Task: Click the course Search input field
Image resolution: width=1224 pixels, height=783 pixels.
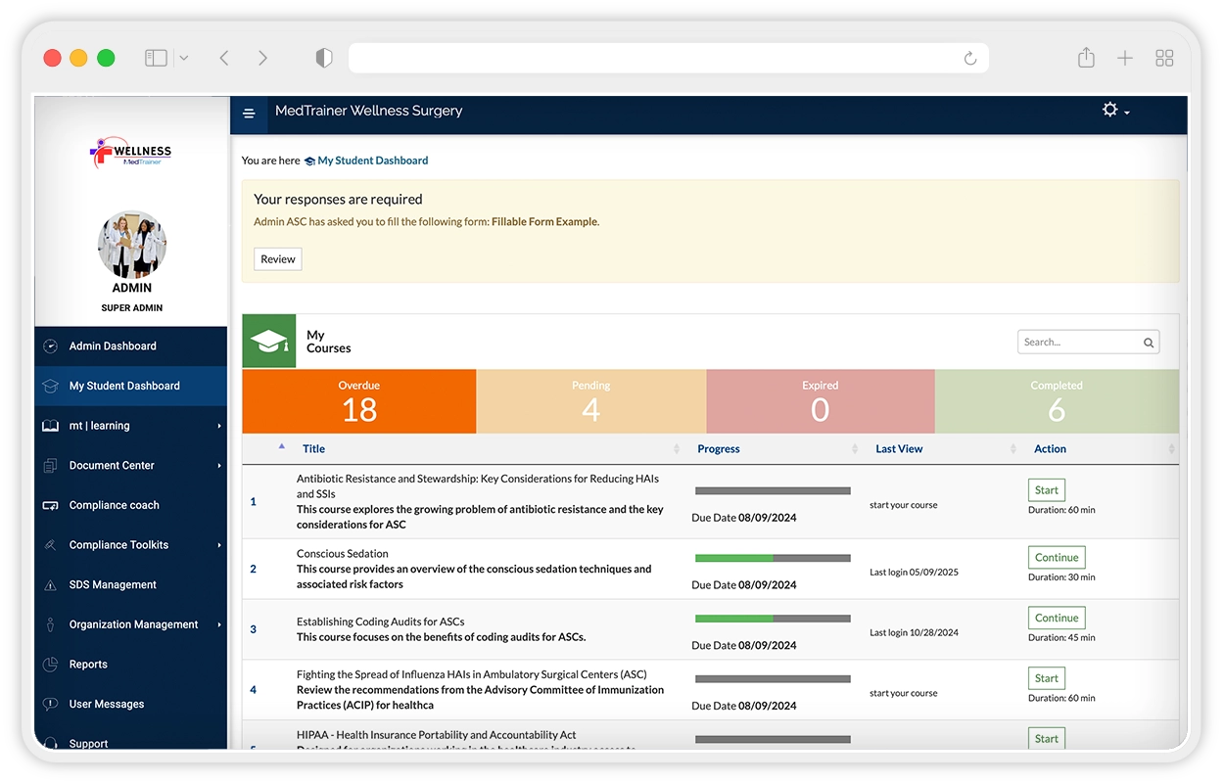Action: [x=1077, y=343]
